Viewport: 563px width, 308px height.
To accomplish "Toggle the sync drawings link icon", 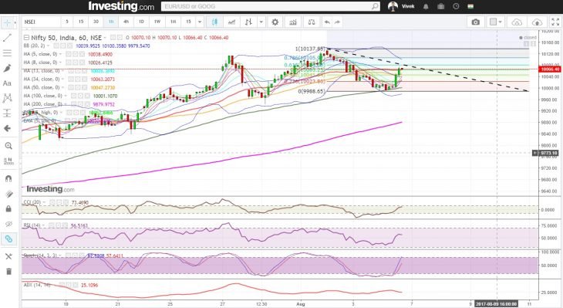I will pyautogui.click(x=8, y=239).
